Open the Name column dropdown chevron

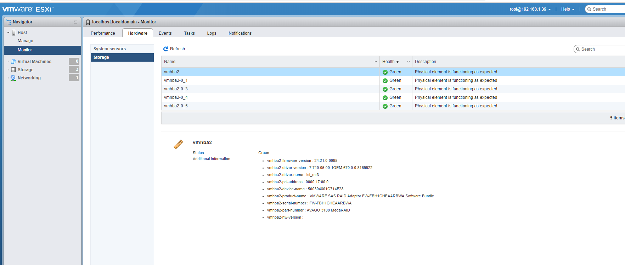(376, 62)
